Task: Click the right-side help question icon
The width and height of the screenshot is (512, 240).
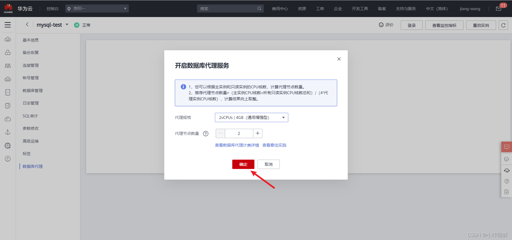Action: pos(507,181)
